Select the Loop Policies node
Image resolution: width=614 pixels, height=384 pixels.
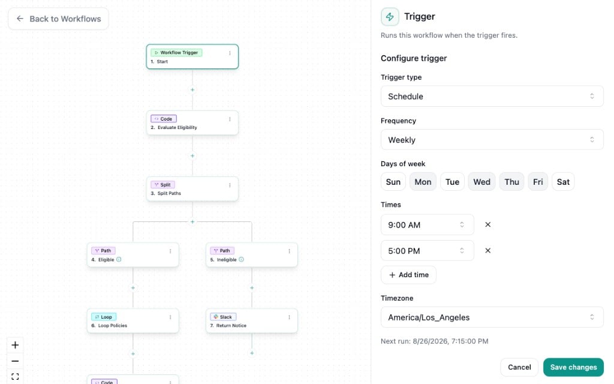[133, 321]
